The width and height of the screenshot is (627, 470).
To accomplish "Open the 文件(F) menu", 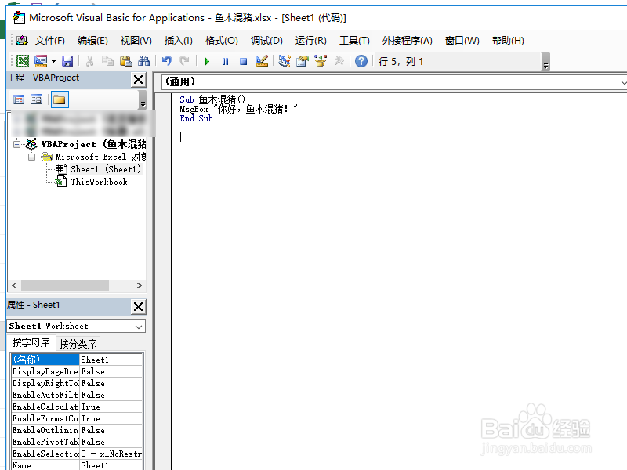I will (49, 41).
